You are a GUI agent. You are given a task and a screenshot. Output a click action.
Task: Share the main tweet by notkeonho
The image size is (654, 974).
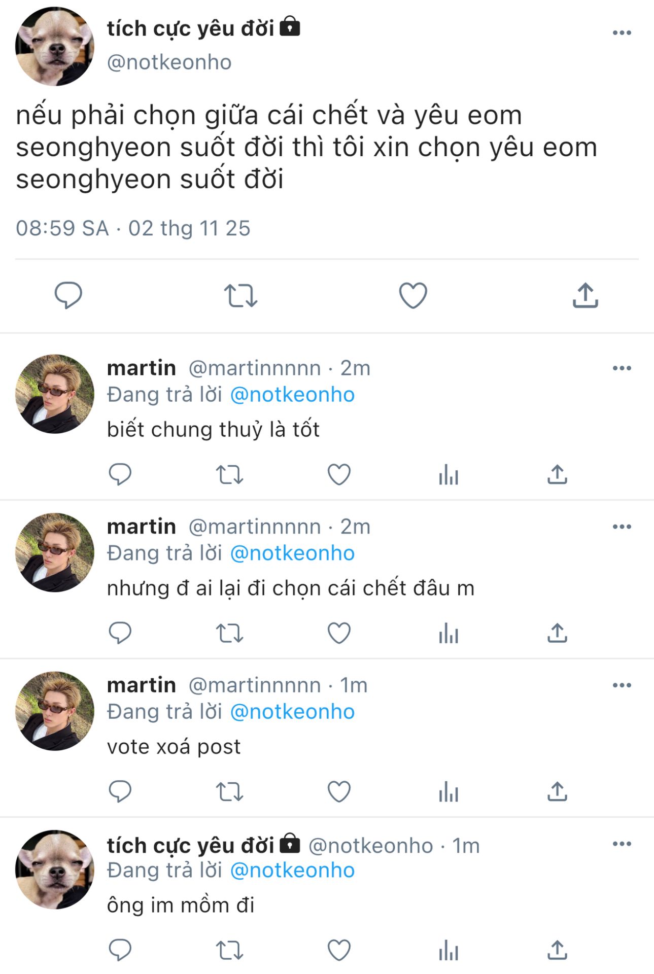[585, 295]
